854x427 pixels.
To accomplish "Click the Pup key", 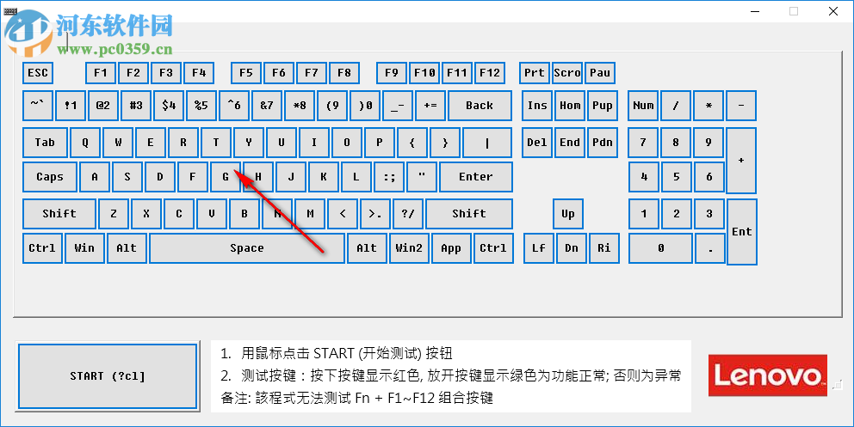I will click(x=603, y=106).
